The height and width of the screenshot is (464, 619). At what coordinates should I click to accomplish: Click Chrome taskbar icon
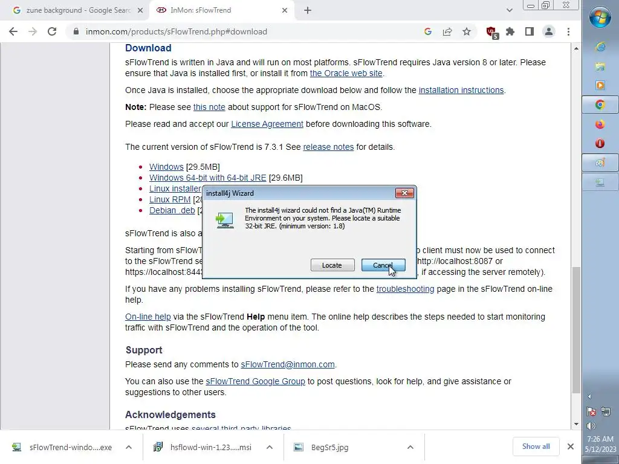coord(600,105)
